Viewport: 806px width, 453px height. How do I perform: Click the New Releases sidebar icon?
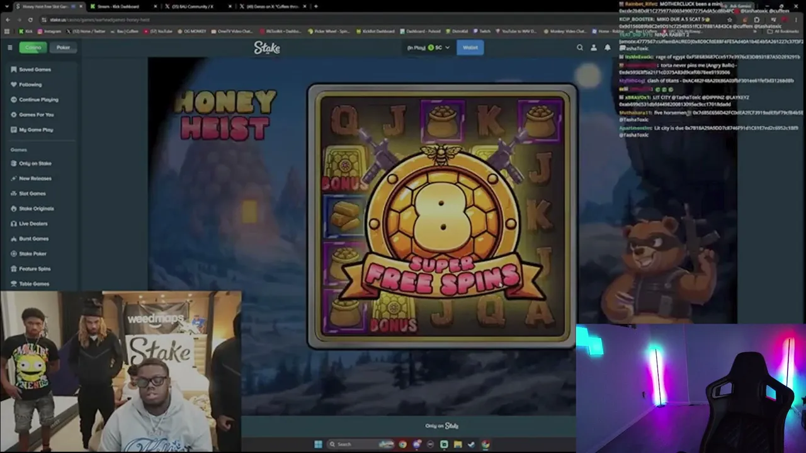coord(14,178)
